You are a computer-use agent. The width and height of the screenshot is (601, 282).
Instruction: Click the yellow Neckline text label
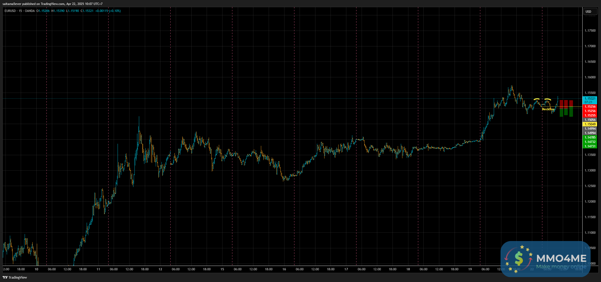point(548,109)
